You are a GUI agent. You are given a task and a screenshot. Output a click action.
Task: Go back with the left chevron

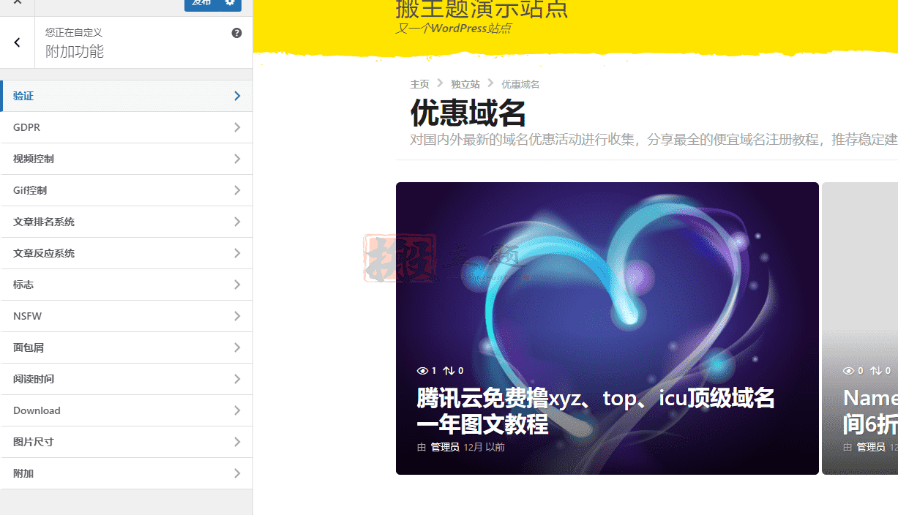18,42
